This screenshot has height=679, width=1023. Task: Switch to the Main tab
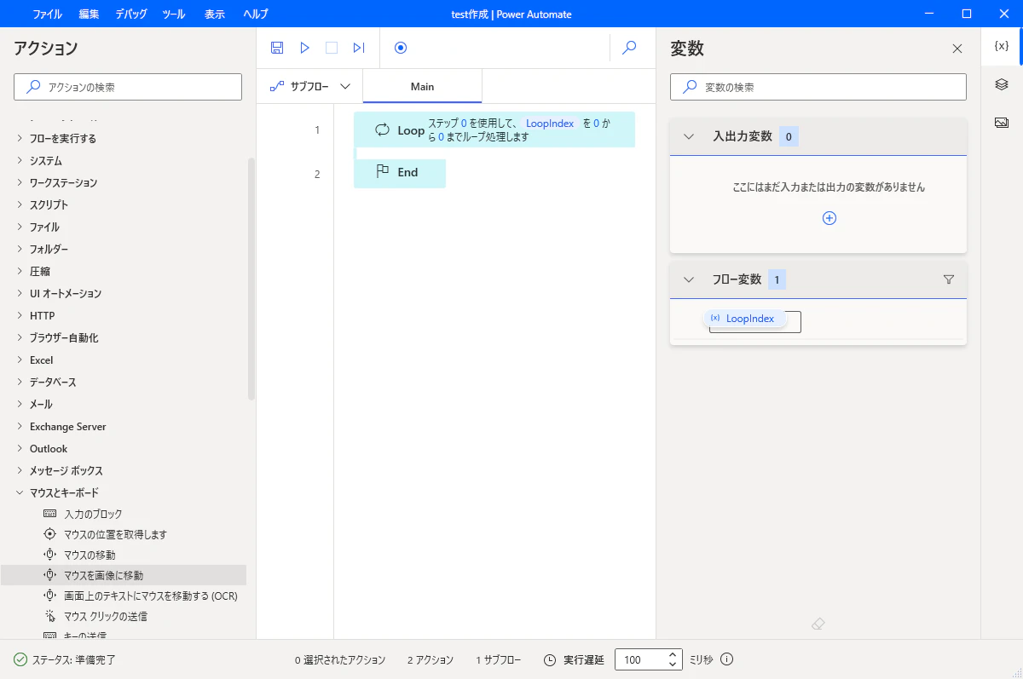(422, 86)
